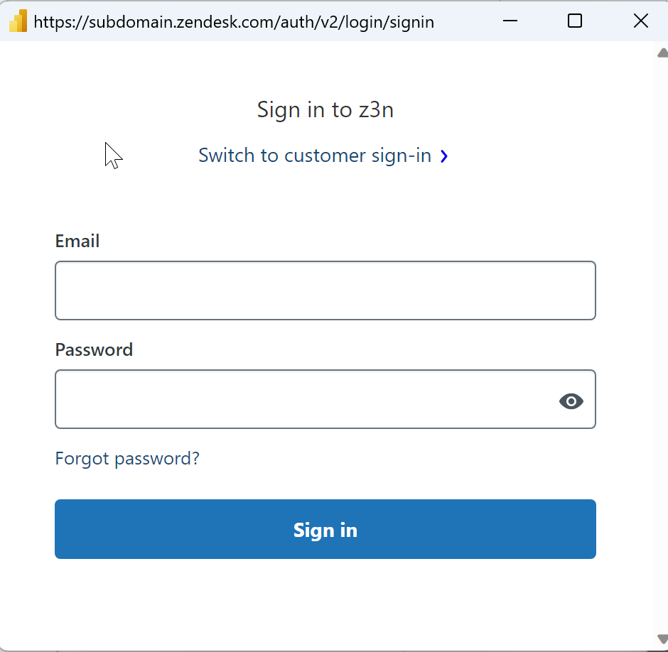Show password using the eye icon
The width and height of the screenshot is (668, 652).
[571, 401]
